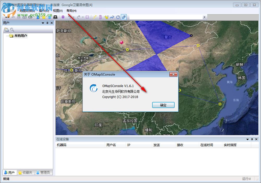Select the highlighted pencil note tool
Screen dimensions: 261x183
point(124,17)
